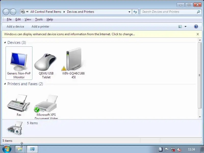This screenshot has width=204, height=153.
Task: Select the QEMU USB Tablet mouse icon
Action: 46,63
